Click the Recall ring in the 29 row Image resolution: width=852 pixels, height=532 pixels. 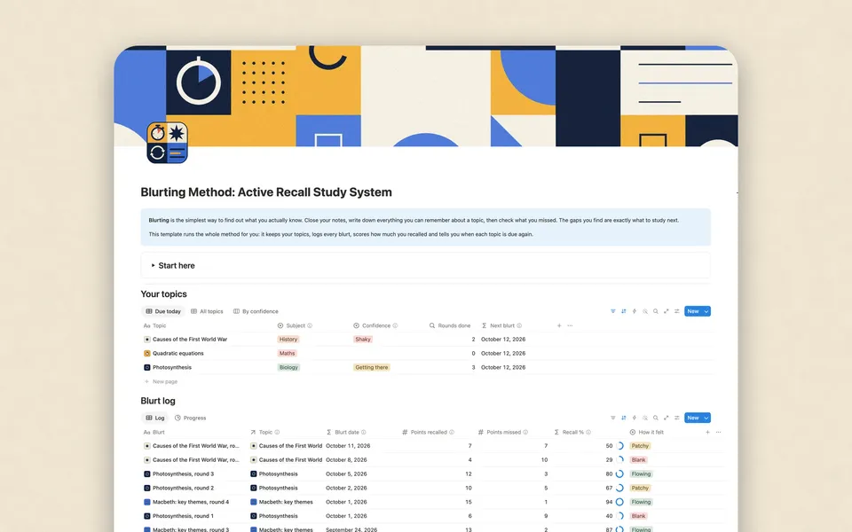pos(619,460)
